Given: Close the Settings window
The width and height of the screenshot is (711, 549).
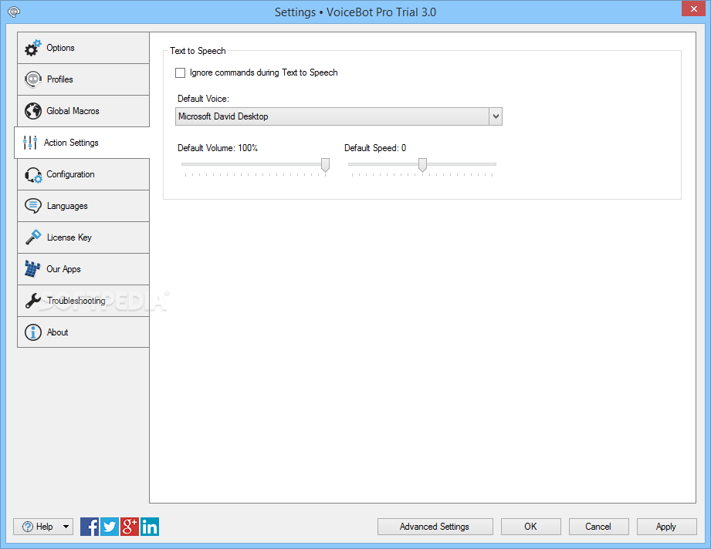Looking at the screenshot, I should (x=694, y=8).
